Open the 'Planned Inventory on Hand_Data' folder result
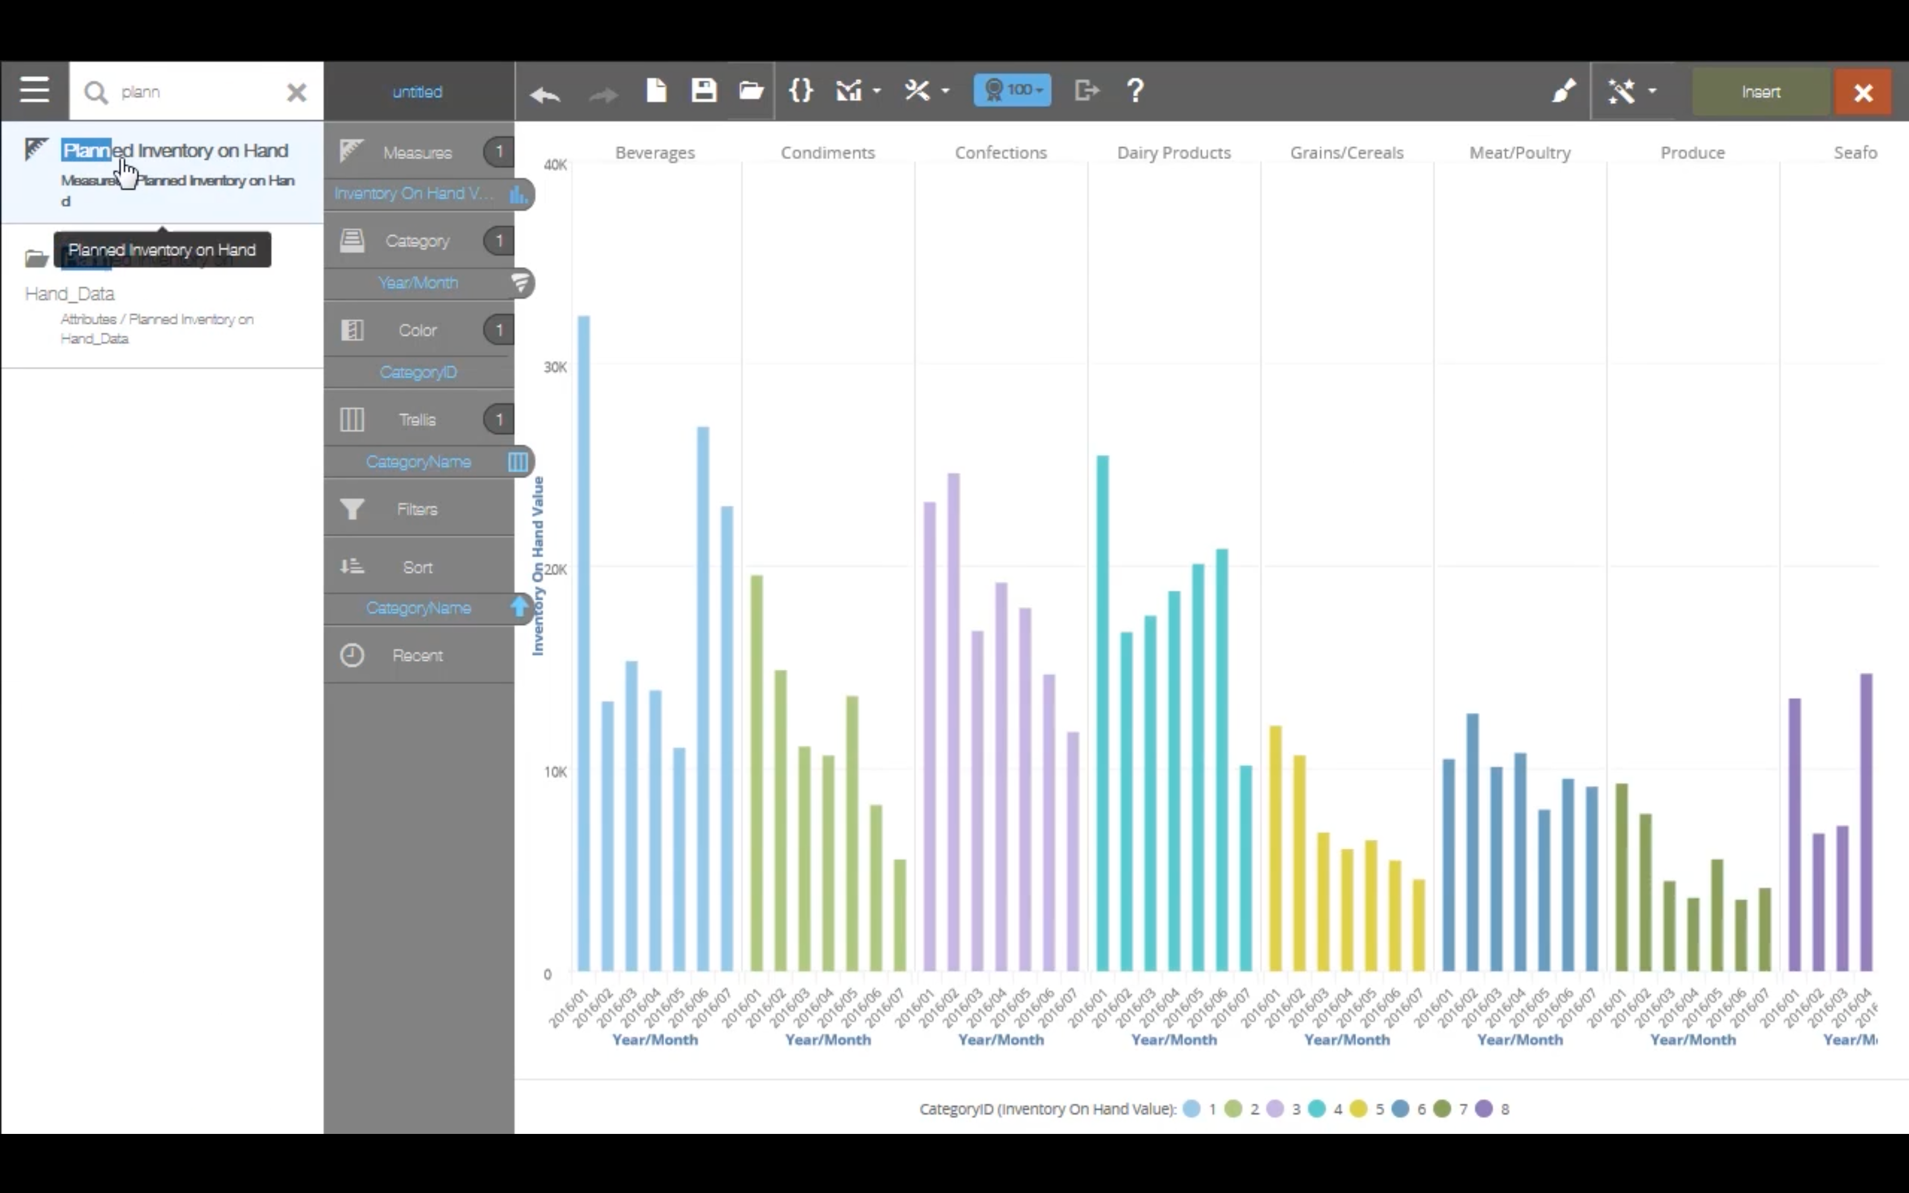This screenshot has width=1909, height=1193. tap(162, 297)
